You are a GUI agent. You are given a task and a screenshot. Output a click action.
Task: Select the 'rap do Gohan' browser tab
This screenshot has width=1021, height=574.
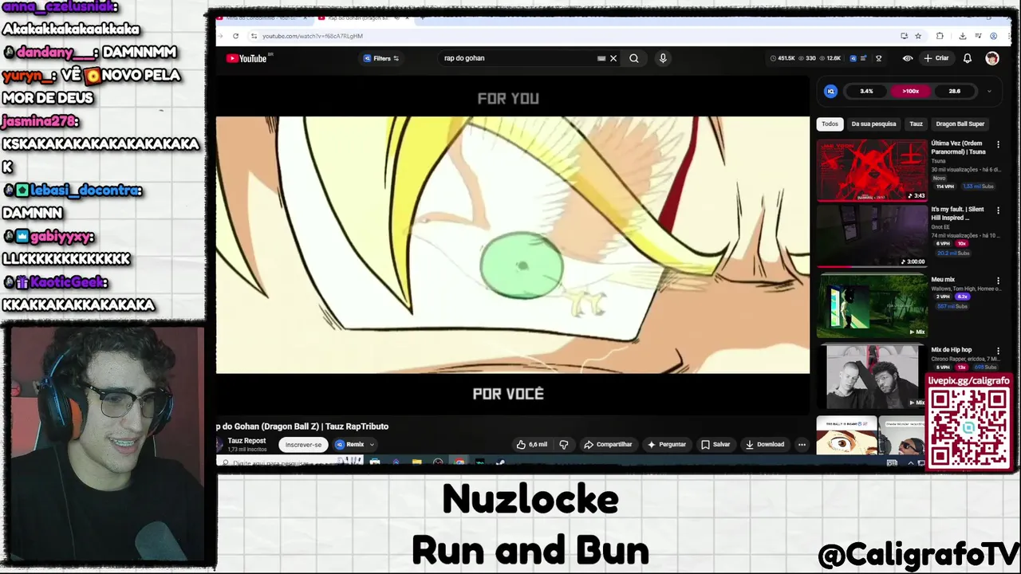tap(363, 18)
